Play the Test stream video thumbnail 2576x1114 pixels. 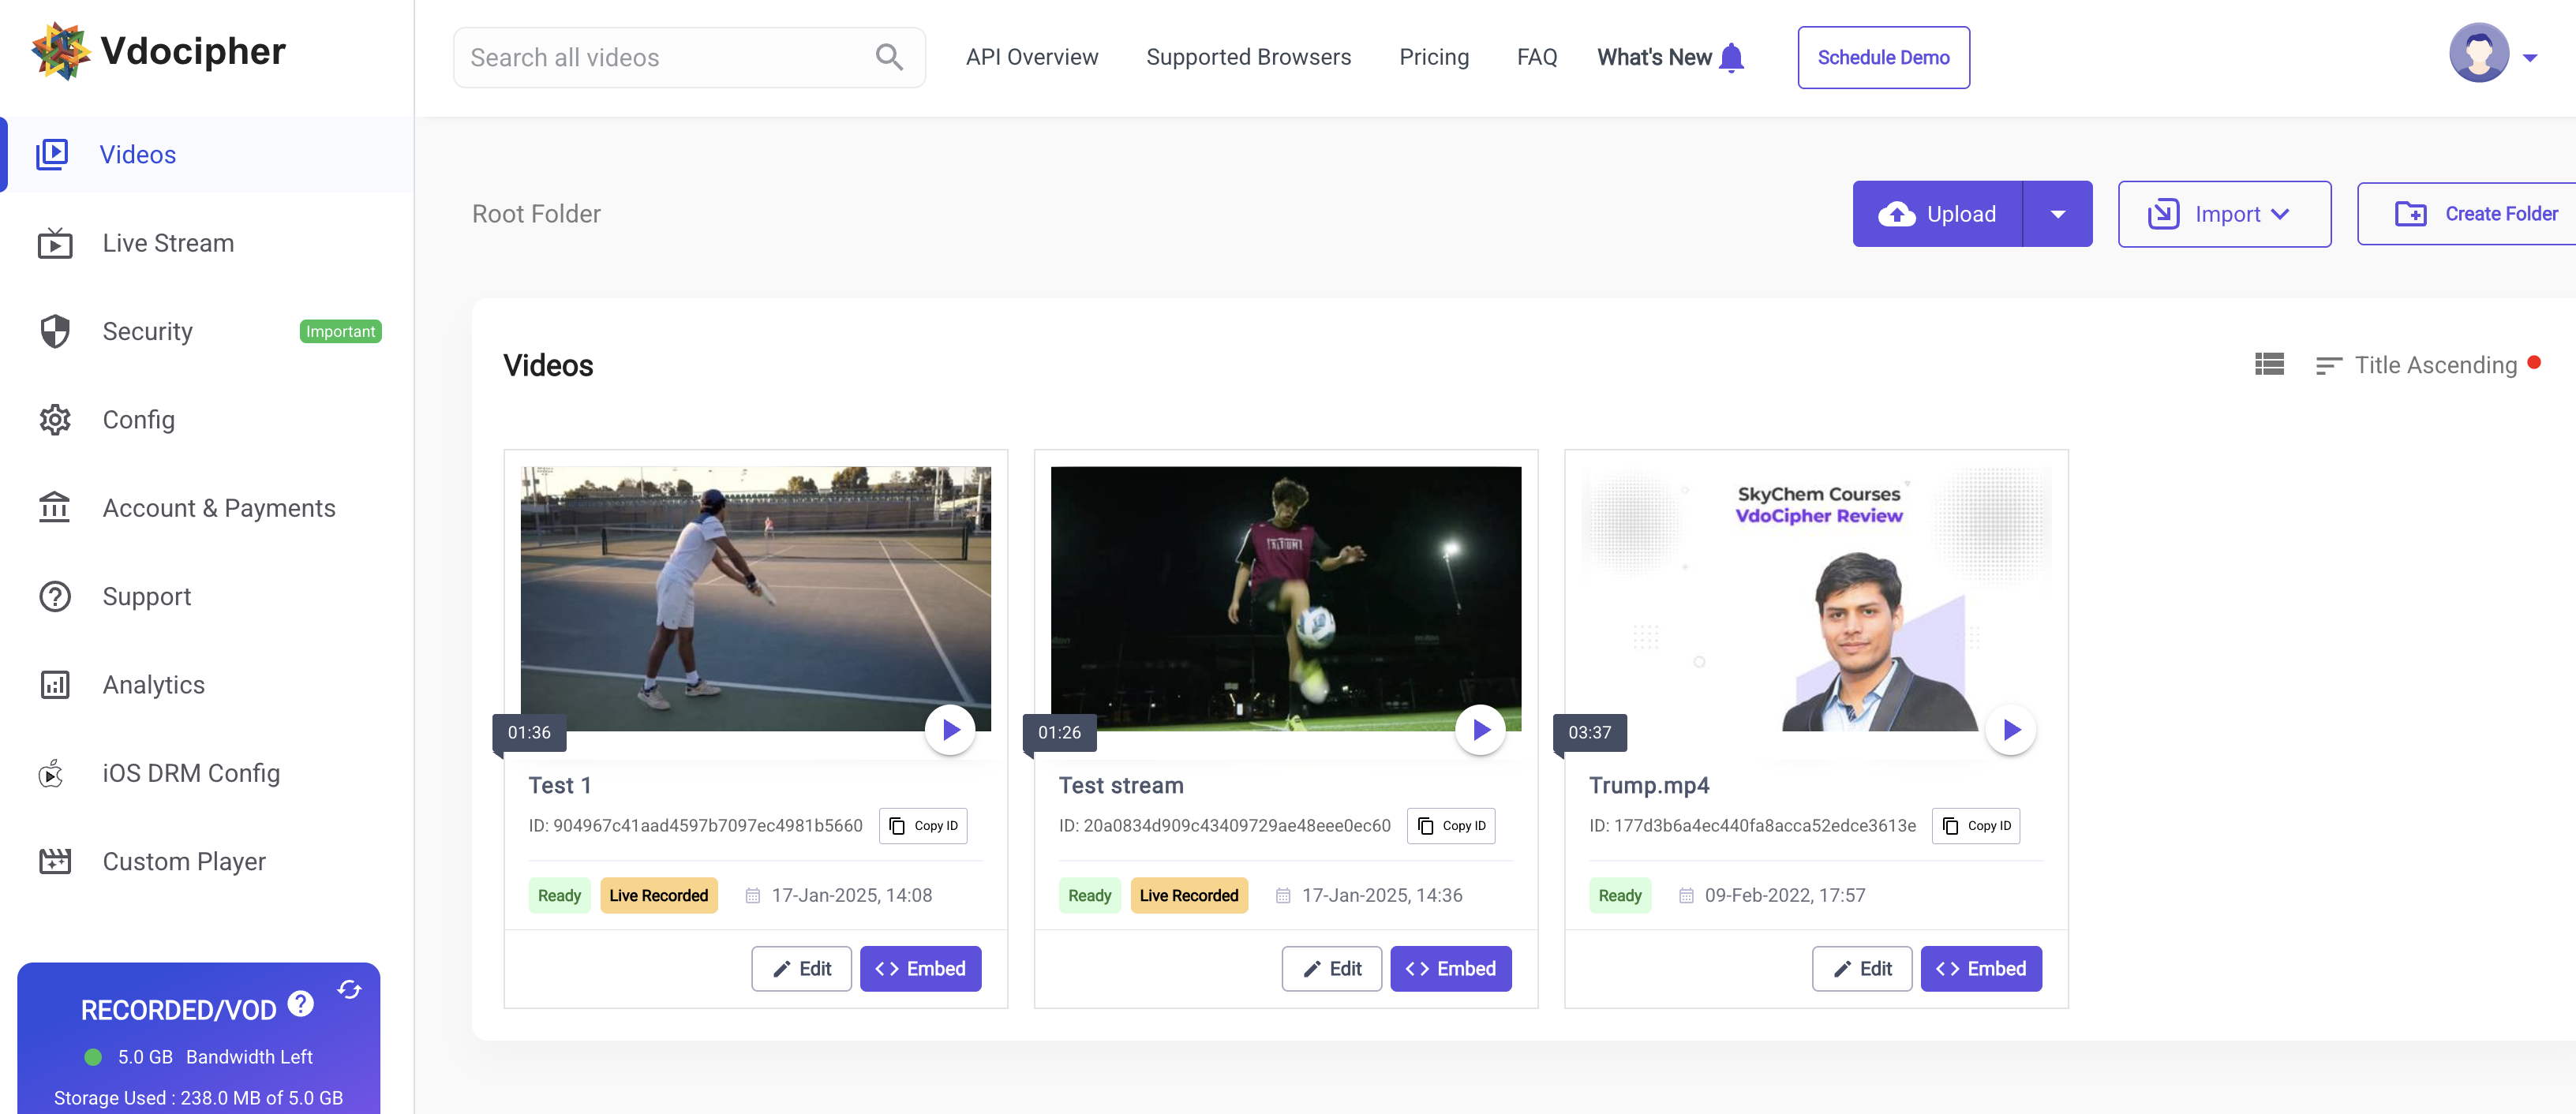[1480, 729]
